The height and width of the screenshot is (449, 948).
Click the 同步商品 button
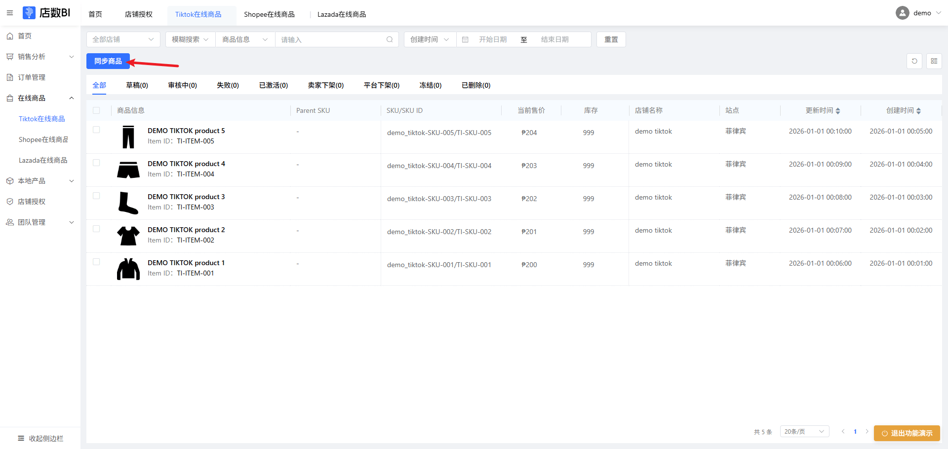(x=108, y=61)
